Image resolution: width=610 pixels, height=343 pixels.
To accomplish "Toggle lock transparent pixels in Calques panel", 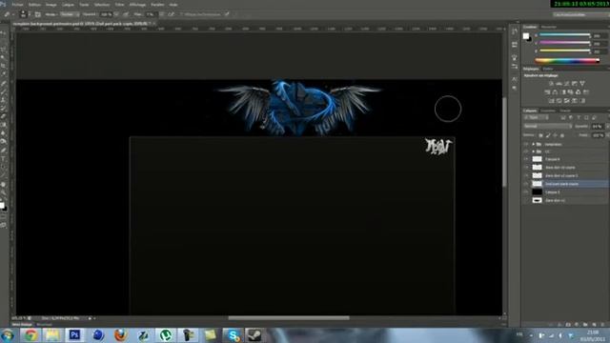I will point(540,135).
